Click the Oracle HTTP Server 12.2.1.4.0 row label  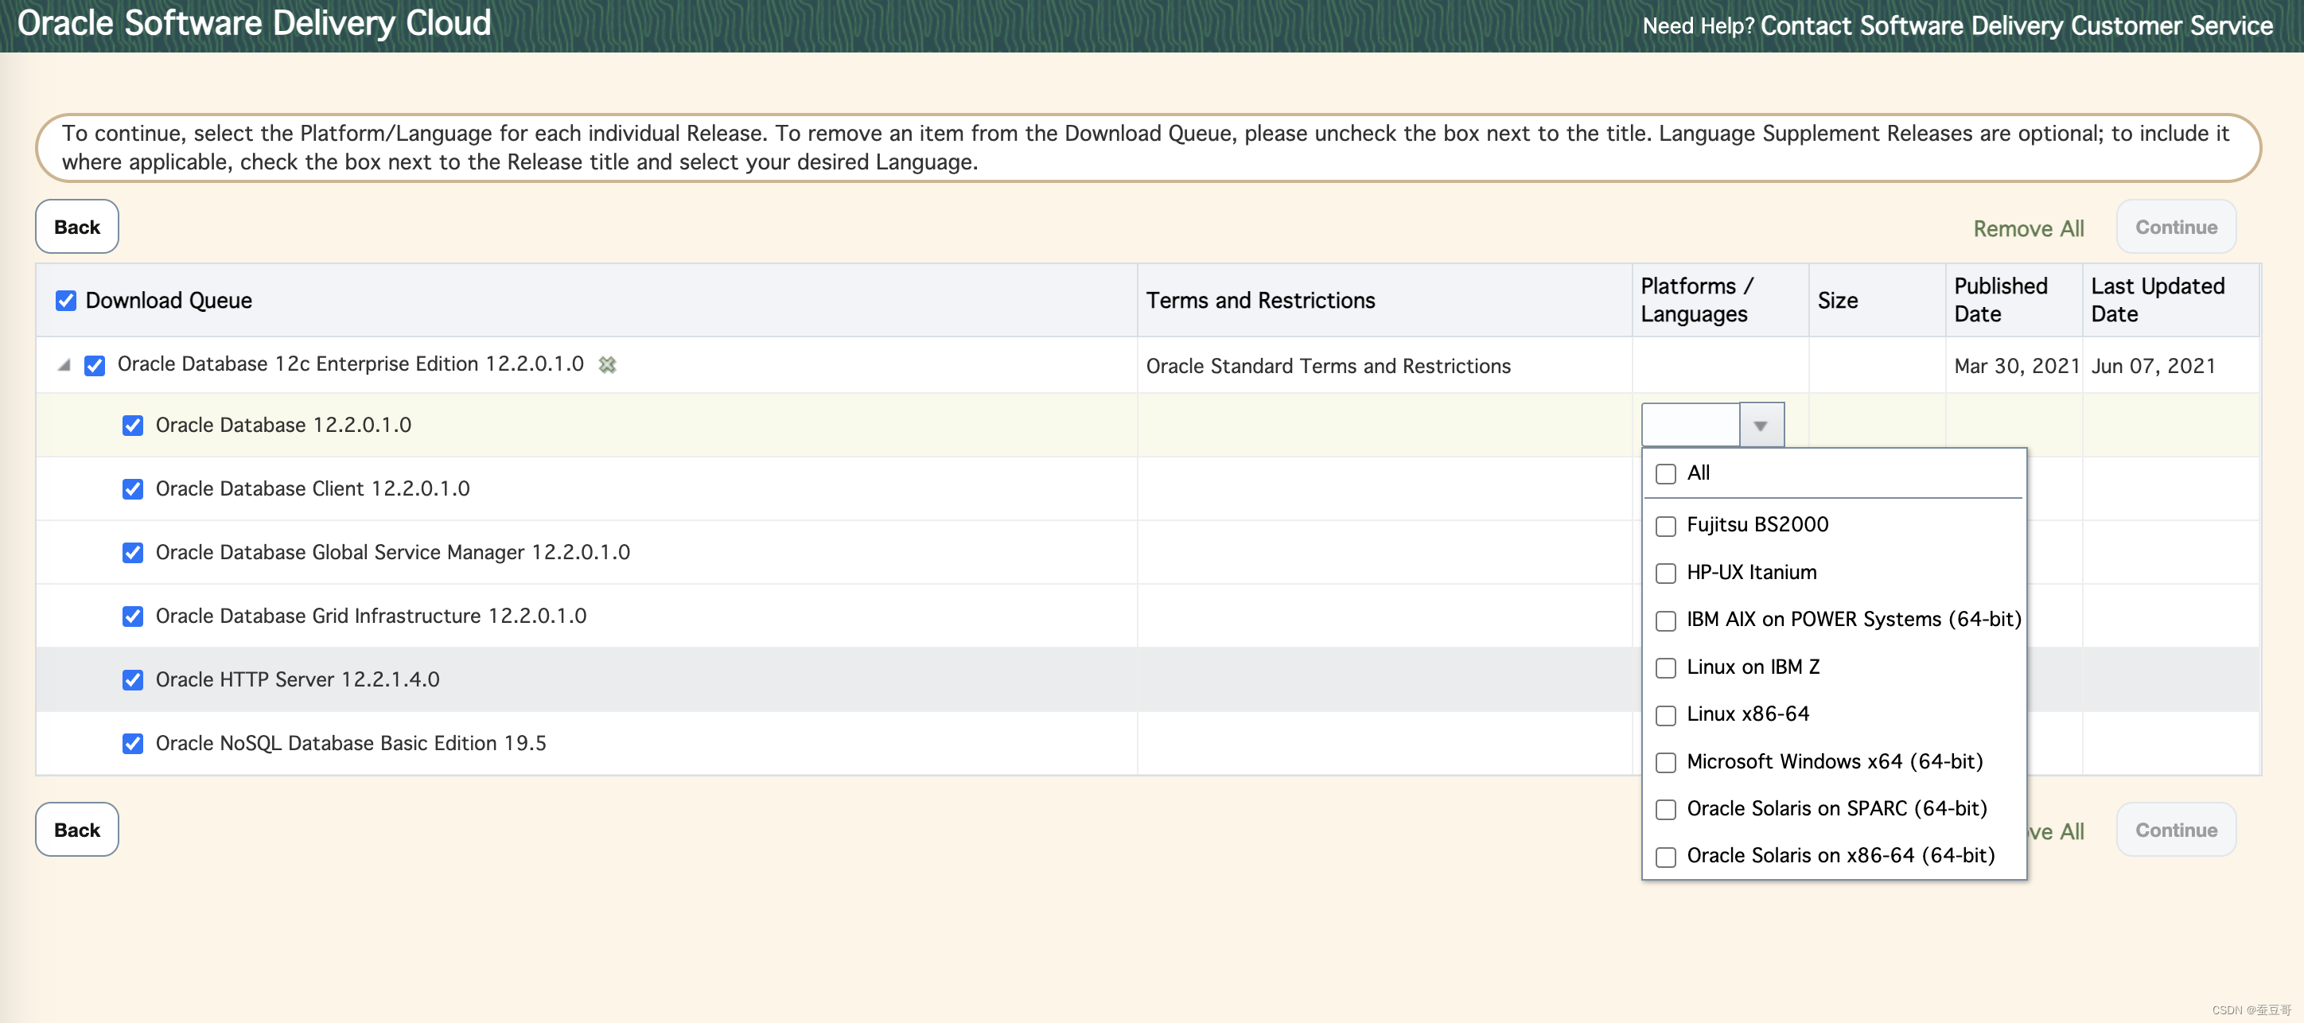(298, 680)
